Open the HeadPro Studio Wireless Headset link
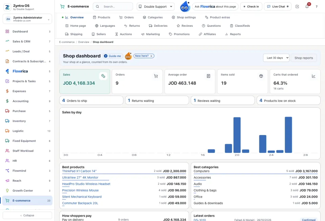Viewport: 325px width, 221px height. 86,184
